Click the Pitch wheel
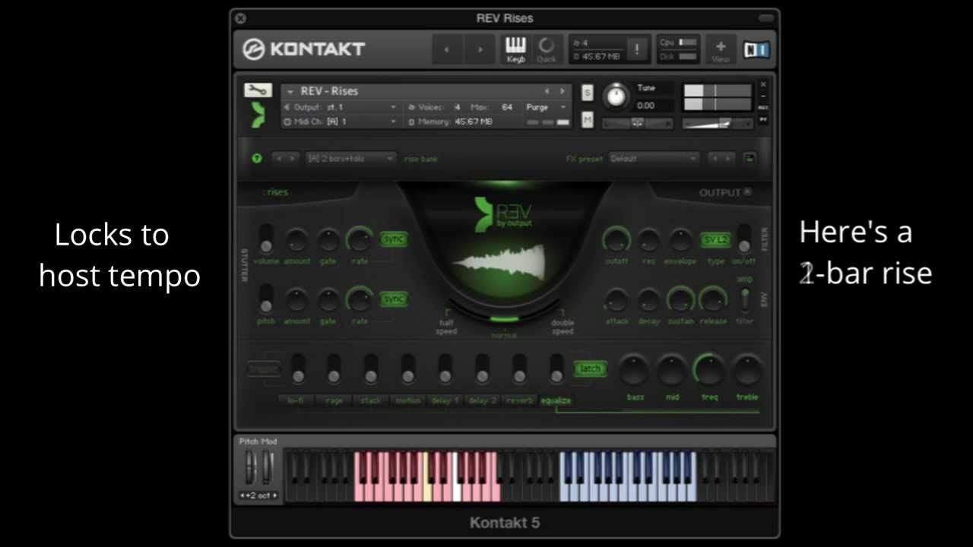The image size is (973, 547). point(251,467)
